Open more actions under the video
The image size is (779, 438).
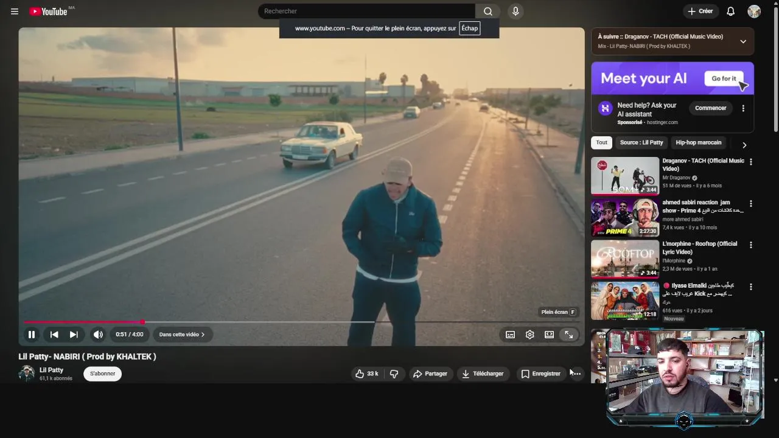click(576, 374)
